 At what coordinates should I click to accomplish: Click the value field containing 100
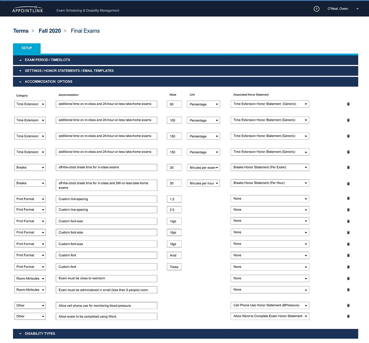174,120
